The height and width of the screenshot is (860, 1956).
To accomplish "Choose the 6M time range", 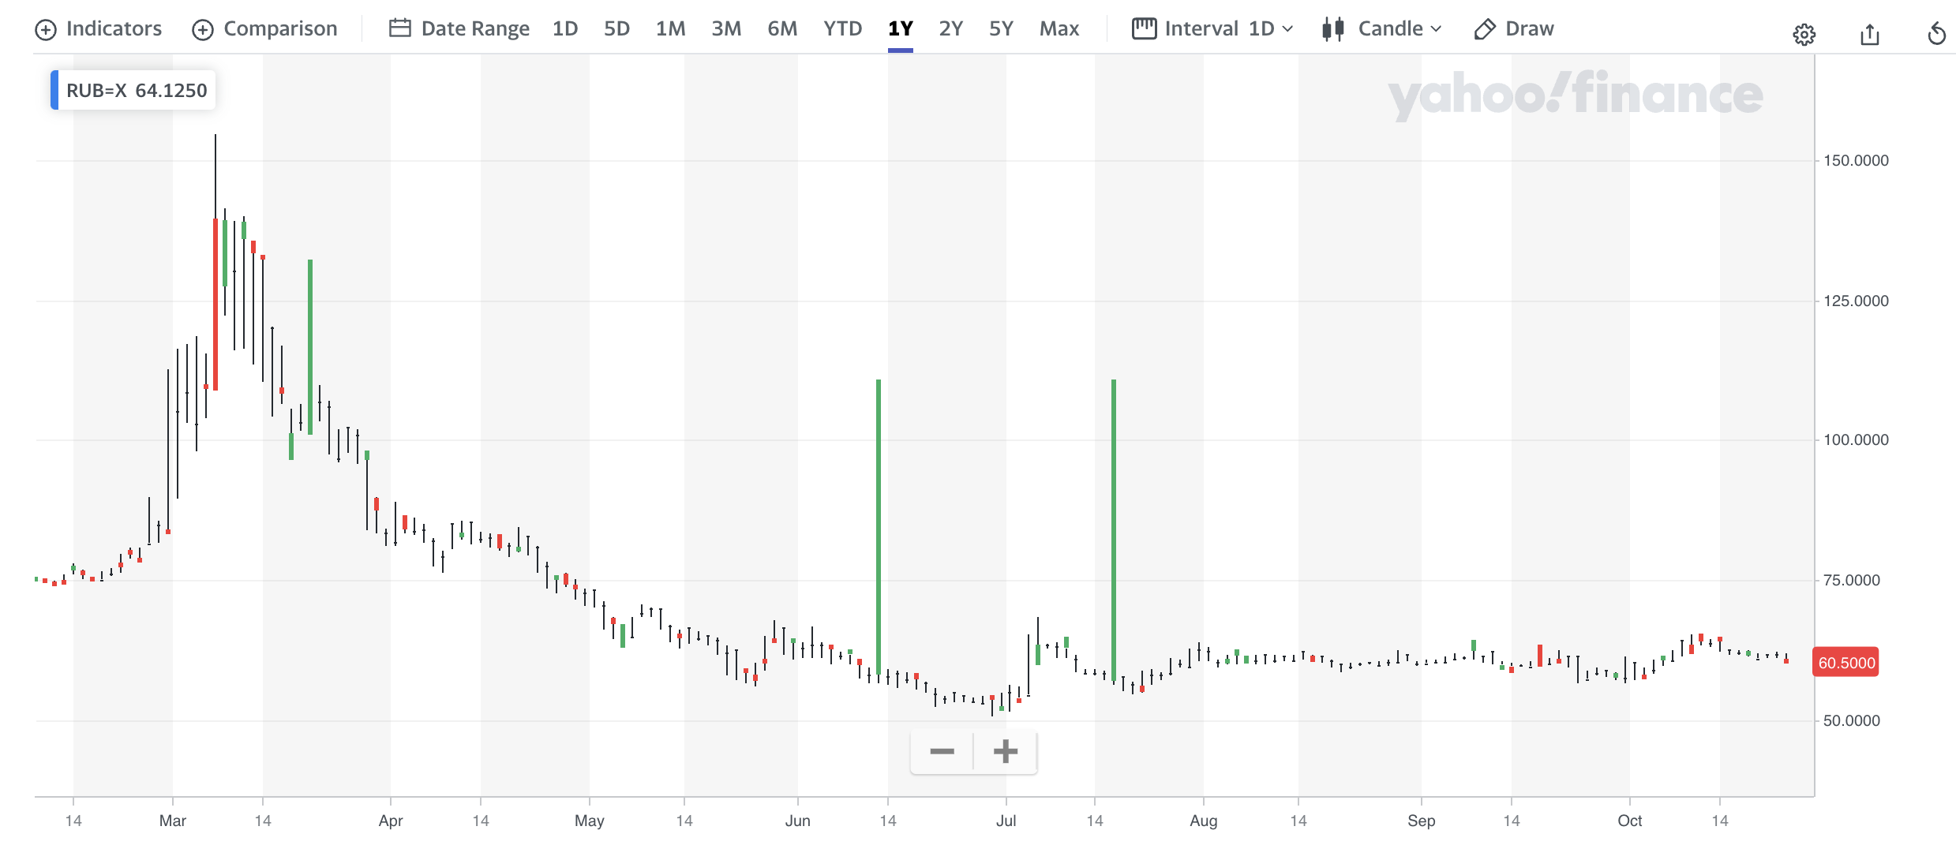I will 781,28.
